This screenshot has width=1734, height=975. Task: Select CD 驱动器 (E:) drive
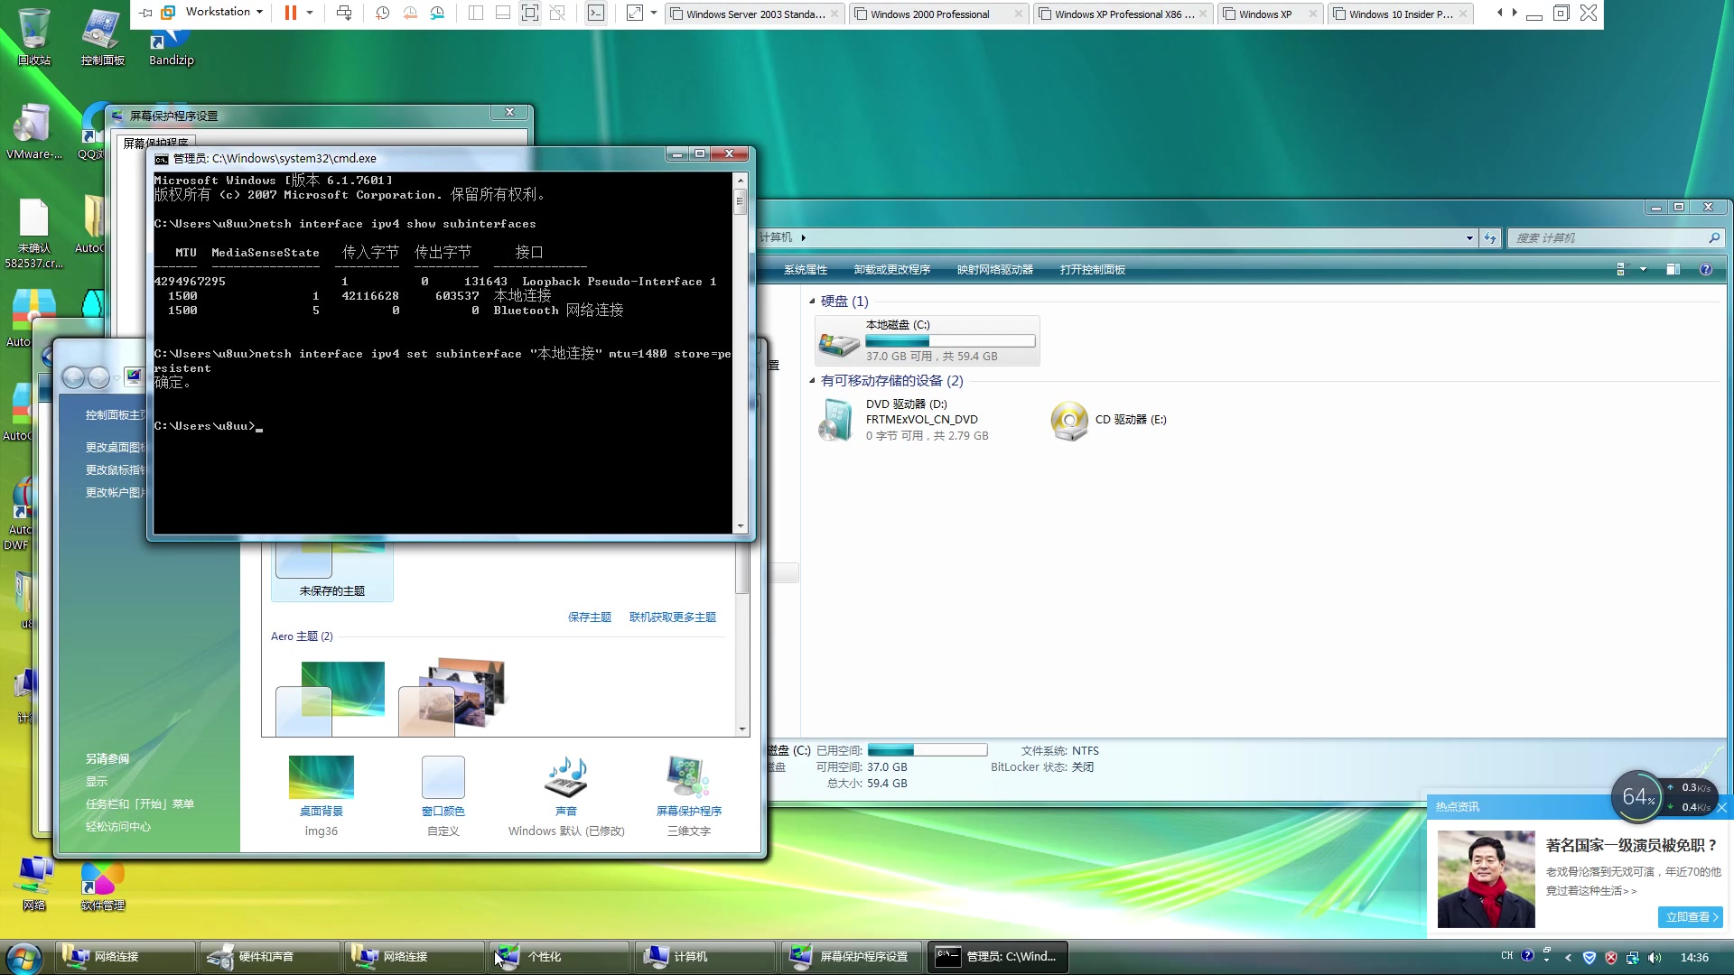(1111, 420)
